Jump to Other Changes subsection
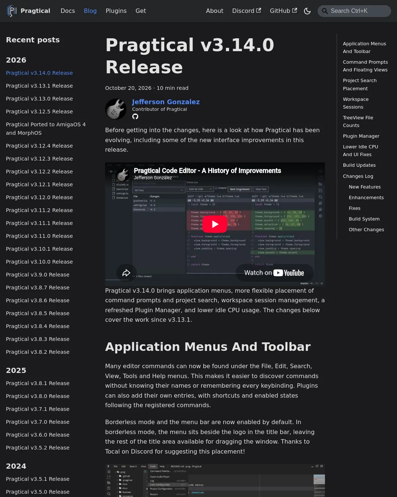The height and width of the screenshot is (497, 397). coord(366,230)
